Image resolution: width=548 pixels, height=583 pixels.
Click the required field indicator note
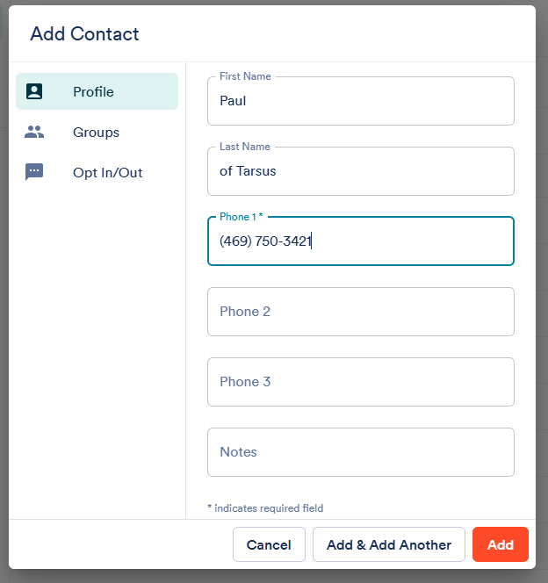pos(265,507)
